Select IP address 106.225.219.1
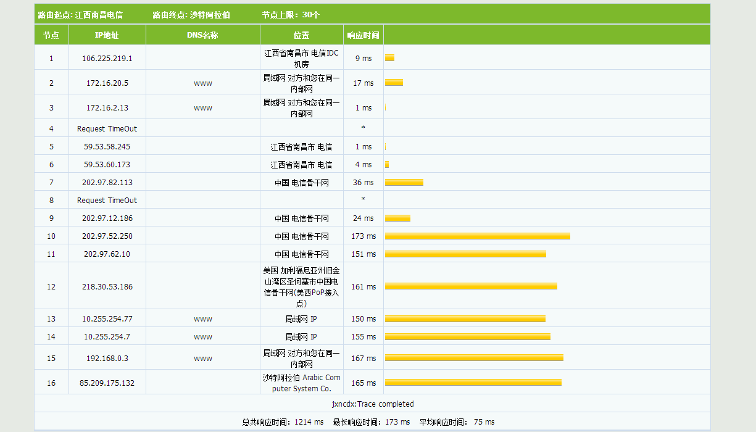 coord(107,59)
